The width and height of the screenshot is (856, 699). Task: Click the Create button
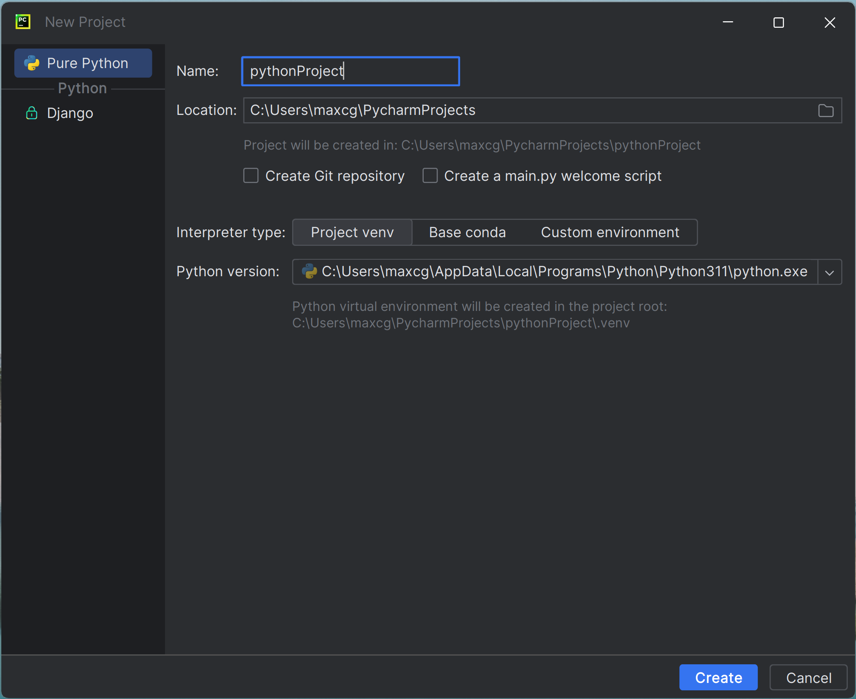718,677
